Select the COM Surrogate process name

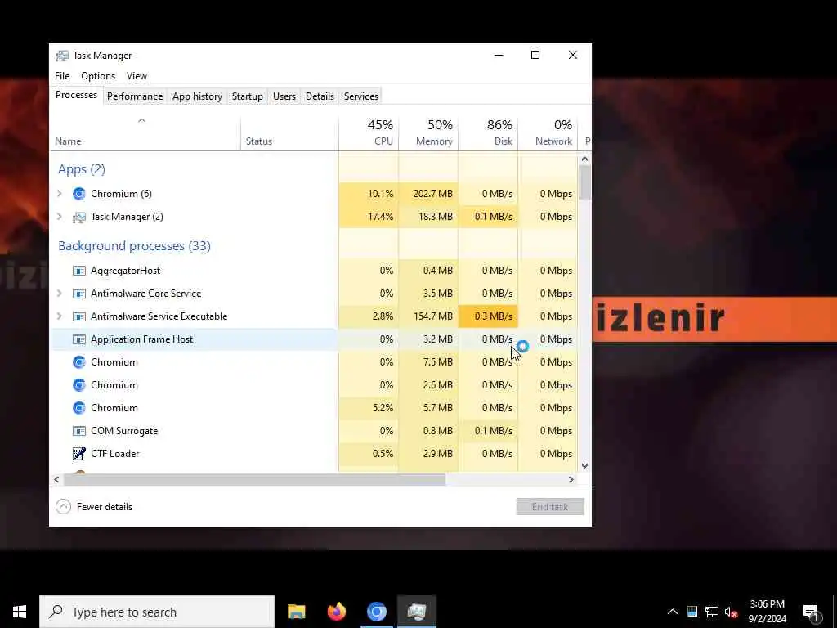[x=124, y=431]
